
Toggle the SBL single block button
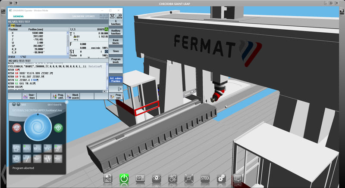(x=58, y=159)
